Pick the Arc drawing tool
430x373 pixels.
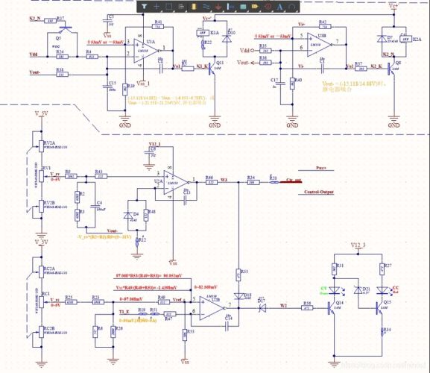click(x=292, y=6)
